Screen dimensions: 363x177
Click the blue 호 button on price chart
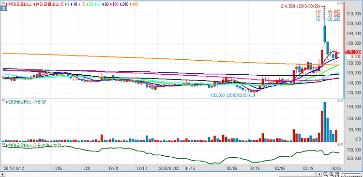tap(3, 9)
